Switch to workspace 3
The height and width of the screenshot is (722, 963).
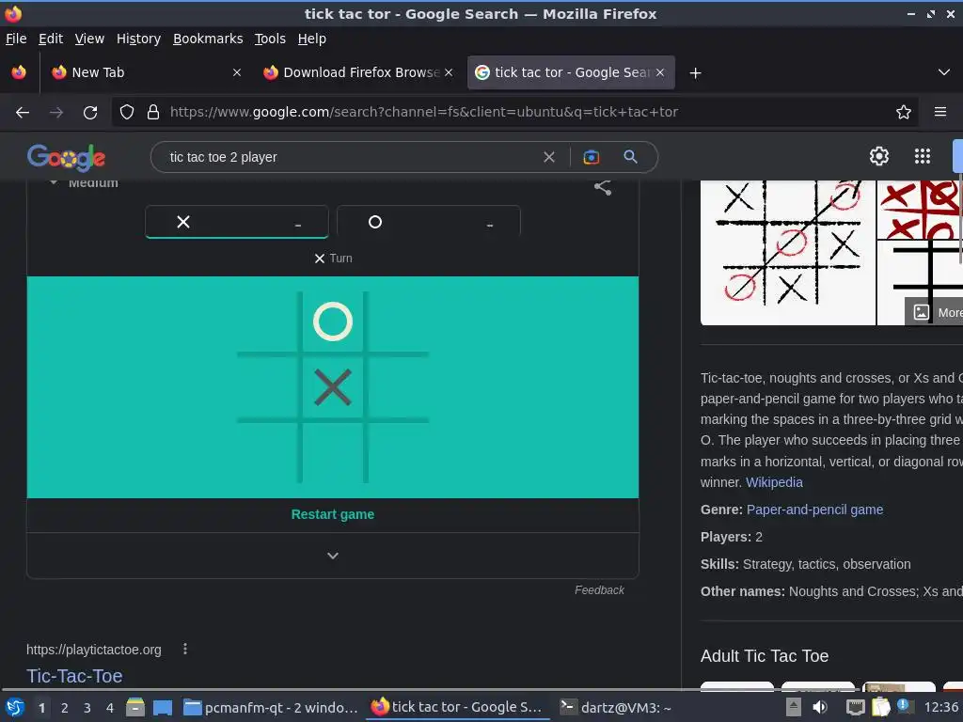tap(87, 708)
